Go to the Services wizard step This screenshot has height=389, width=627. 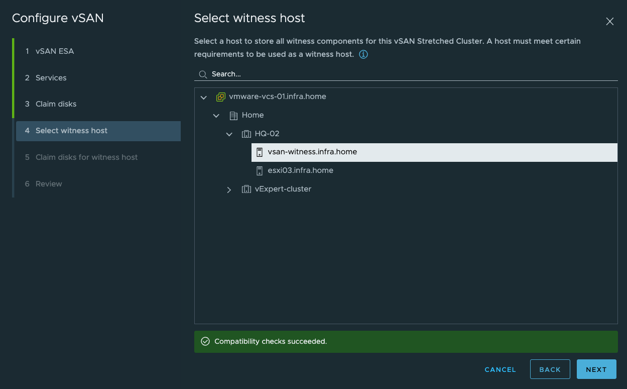(x=50, y=77)
